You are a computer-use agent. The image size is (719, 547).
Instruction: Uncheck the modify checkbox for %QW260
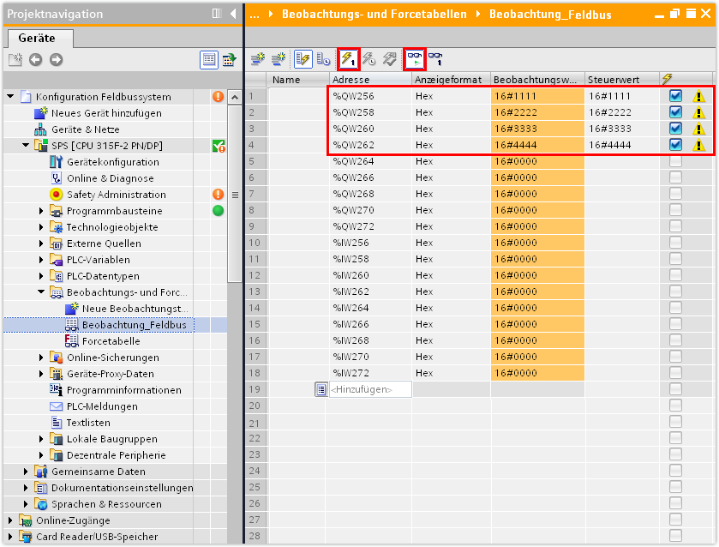coord(675,129)
